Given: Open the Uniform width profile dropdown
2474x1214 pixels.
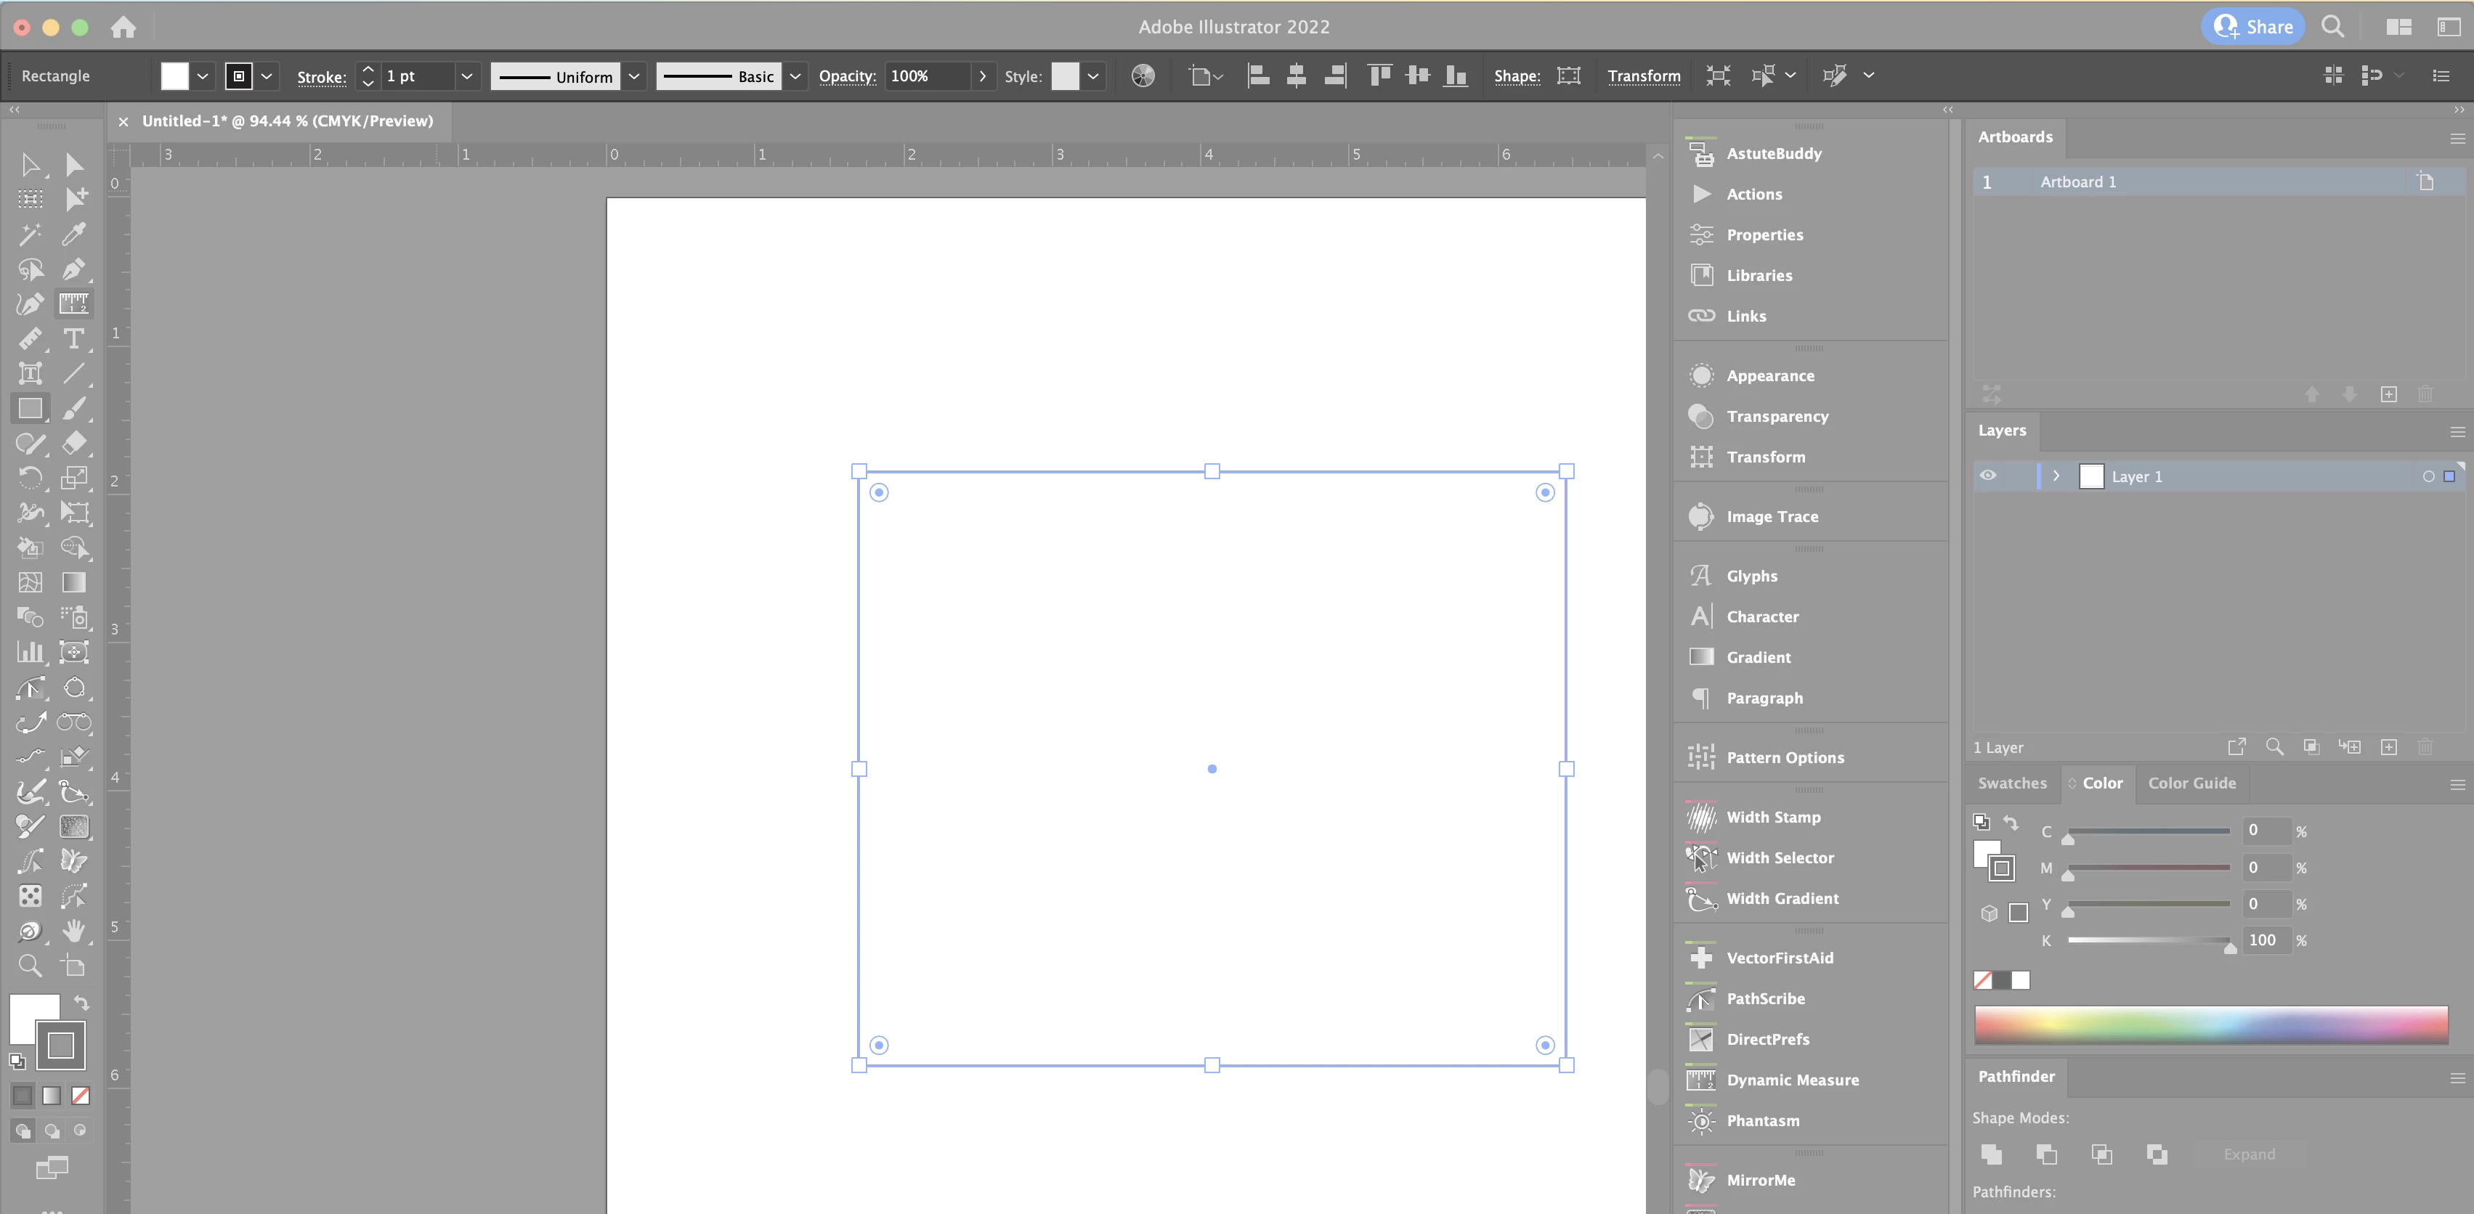Looking at the screenshot, I should point(634,76).
